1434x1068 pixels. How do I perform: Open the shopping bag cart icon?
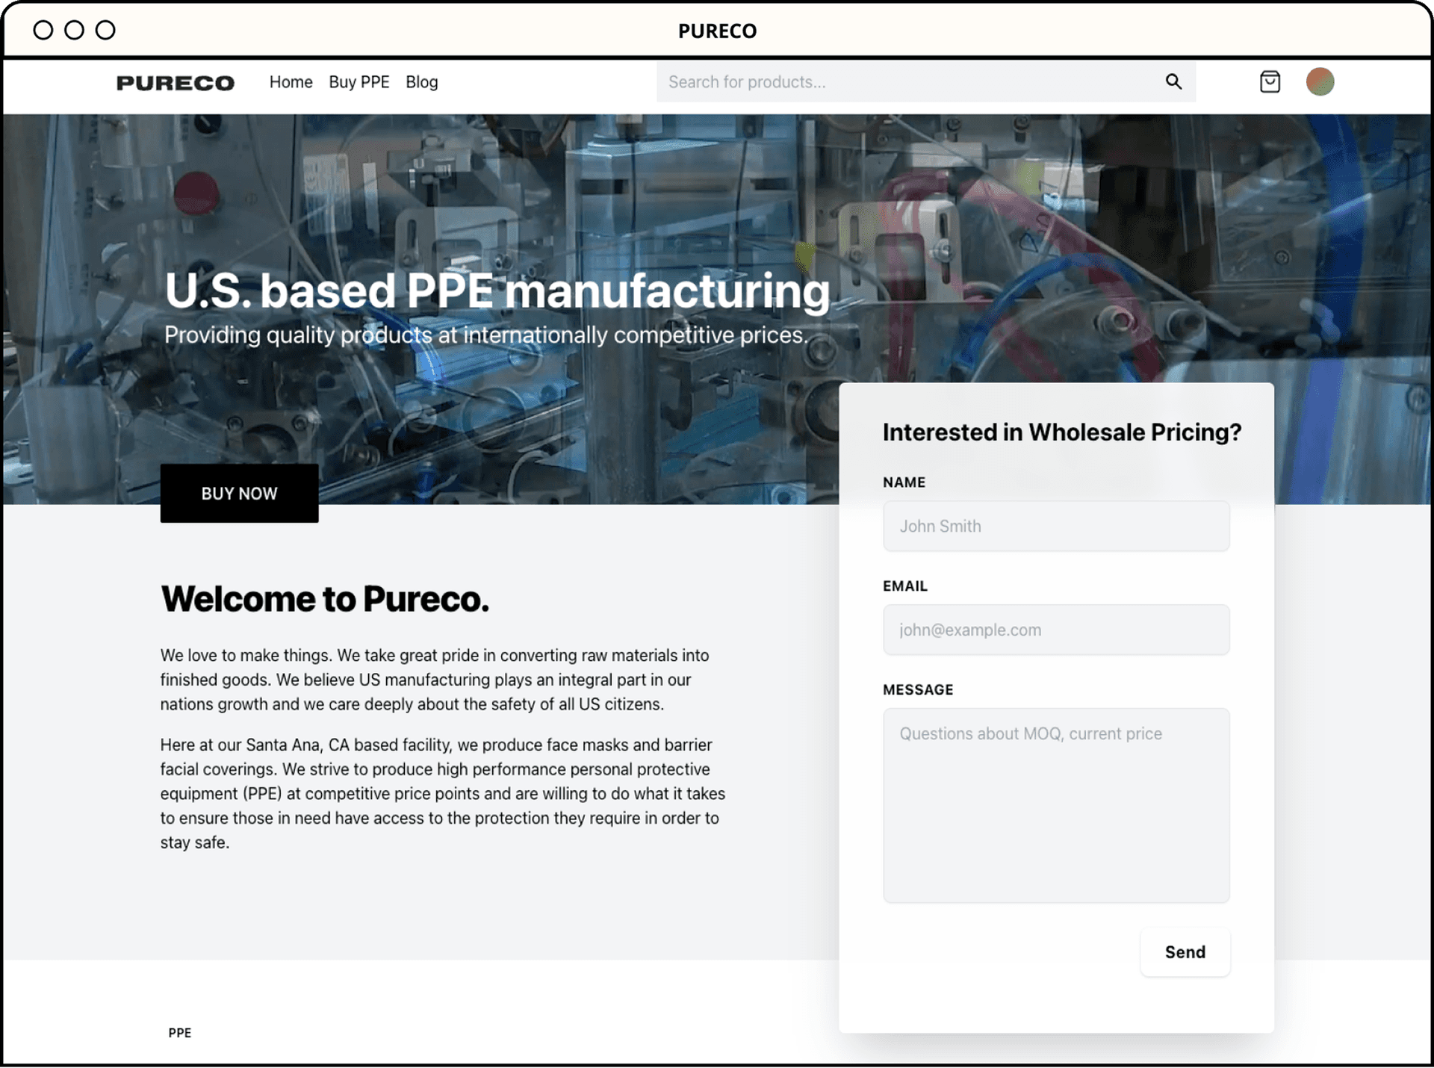[1270, 81]
